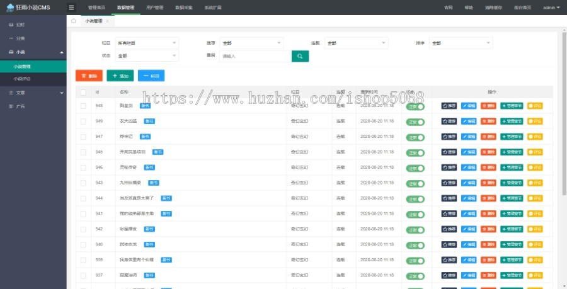Close the 小说管理 tab

107,21
